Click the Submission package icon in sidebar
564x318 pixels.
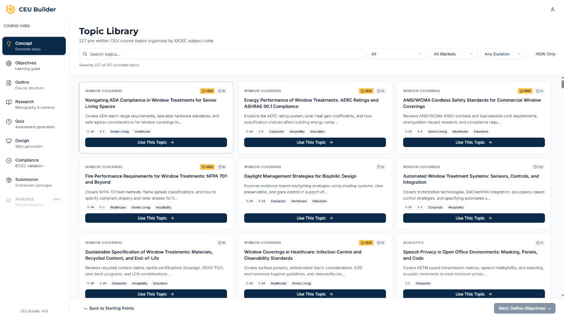point(9,180)
